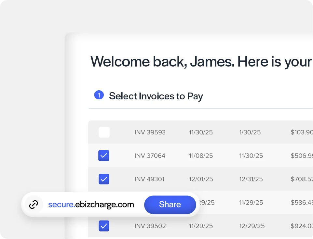Toggle the INV 39502 checkbox
Viewport: 313px width, 239px height.
(104, 226)
